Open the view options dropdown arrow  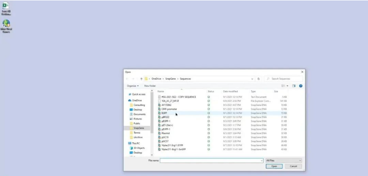click(x=288, y=86)
